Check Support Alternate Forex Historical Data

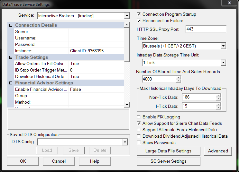pos(139,130)
